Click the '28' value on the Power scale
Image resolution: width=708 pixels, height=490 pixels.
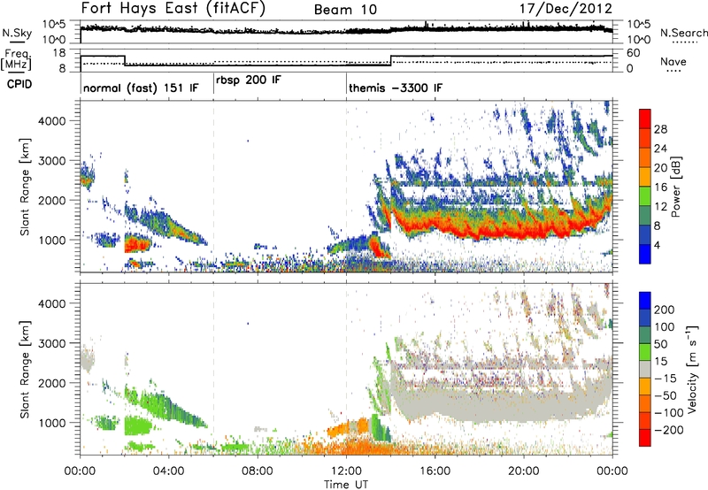pos(660,129)
